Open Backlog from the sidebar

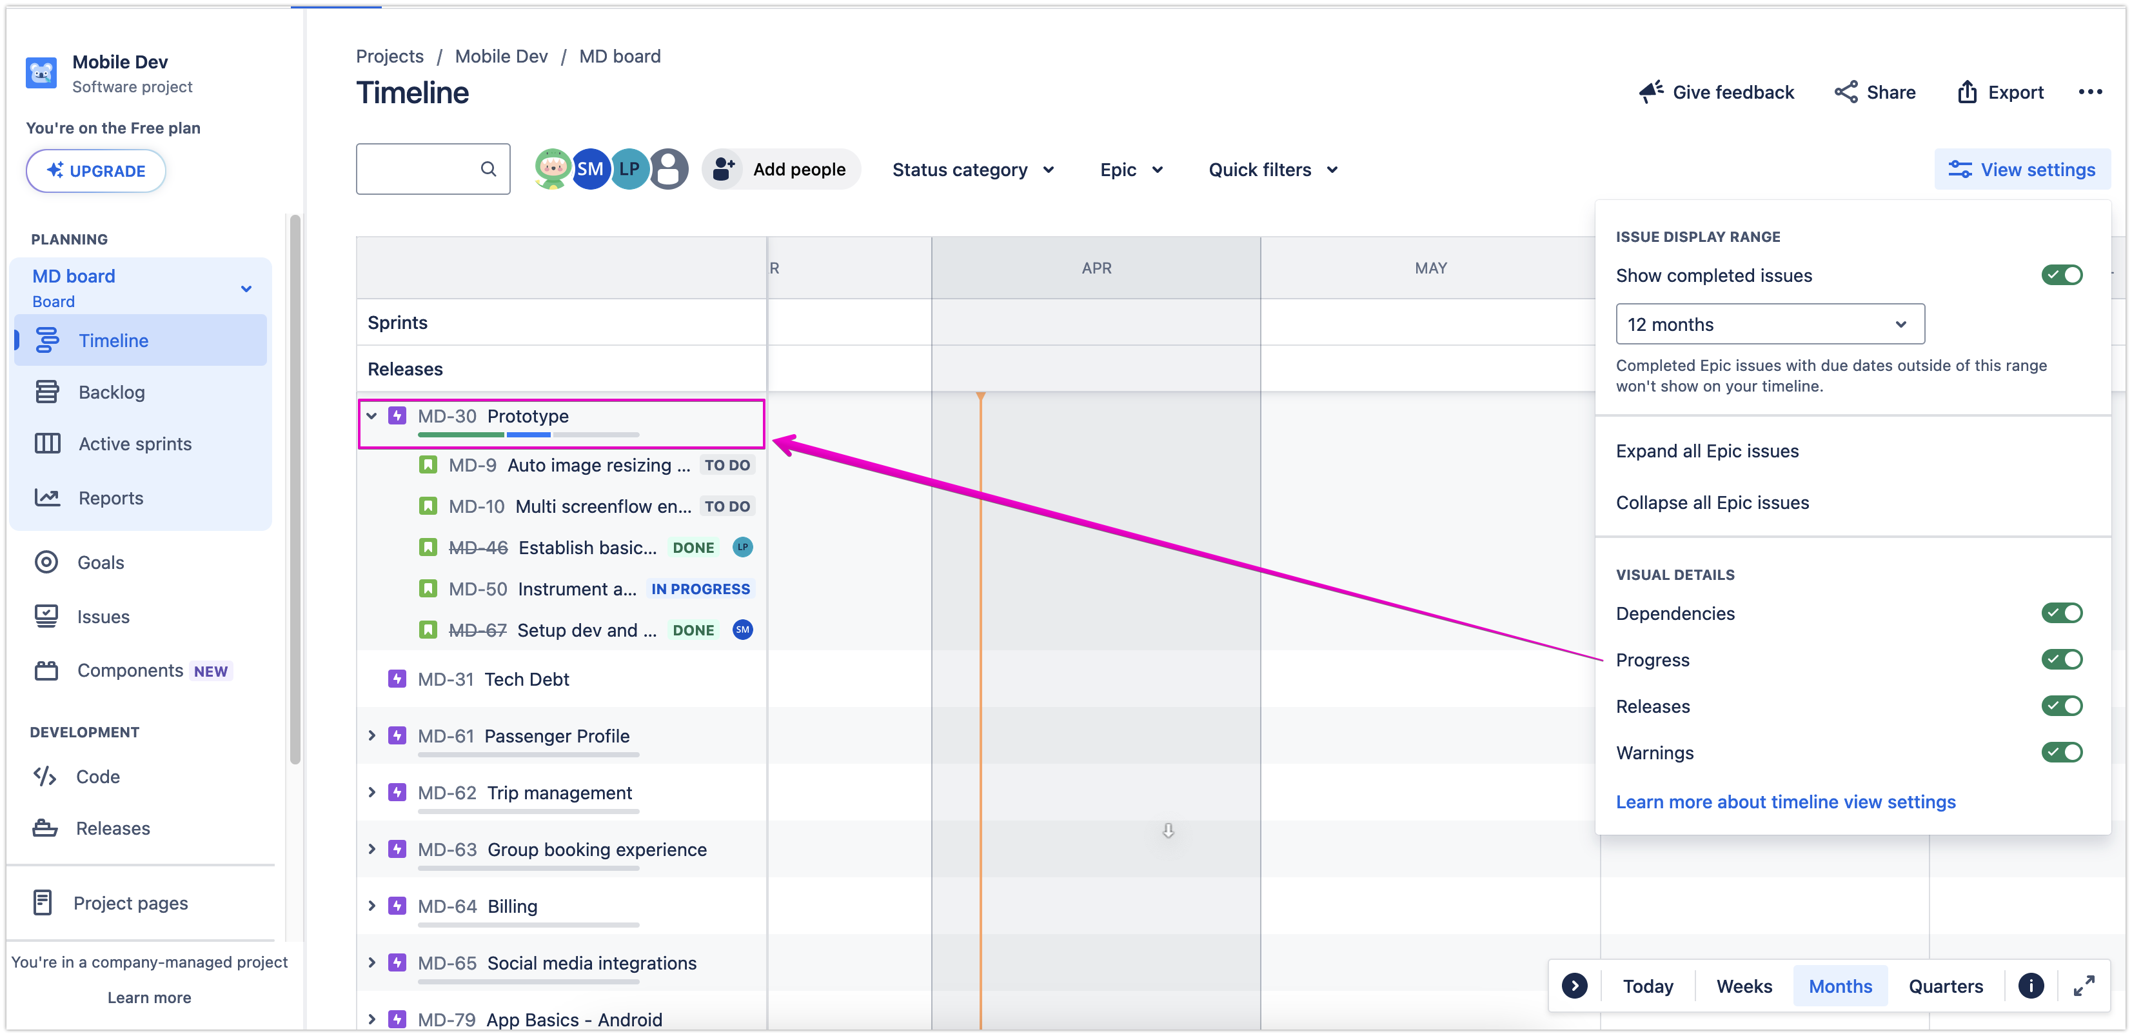pos(111,393)
